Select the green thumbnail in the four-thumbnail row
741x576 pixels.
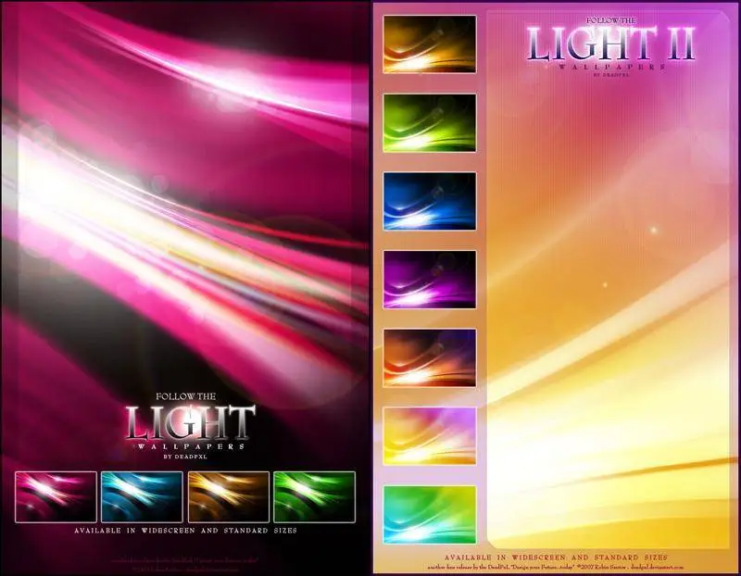click(314, 497)
